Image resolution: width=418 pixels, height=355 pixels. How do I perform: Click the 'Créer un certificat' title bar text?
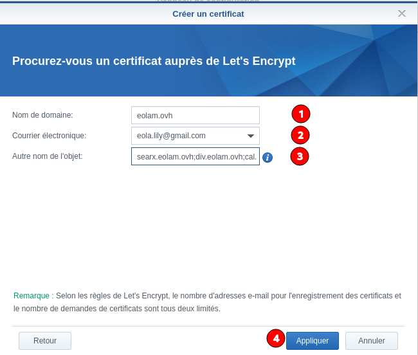[x=208, y=14]
